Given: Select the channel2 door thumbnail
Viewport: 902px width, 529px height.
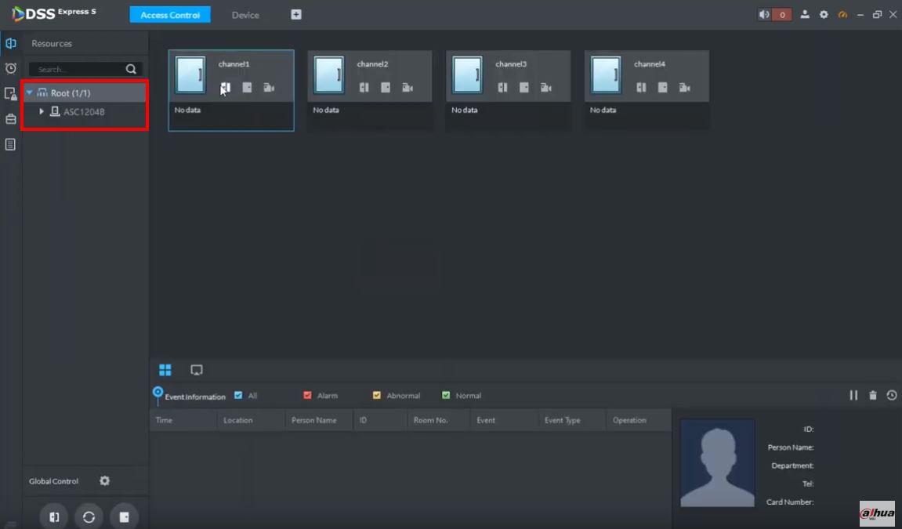Looking at the screenshot, I should pyautogui.click(x=329, y=74).
